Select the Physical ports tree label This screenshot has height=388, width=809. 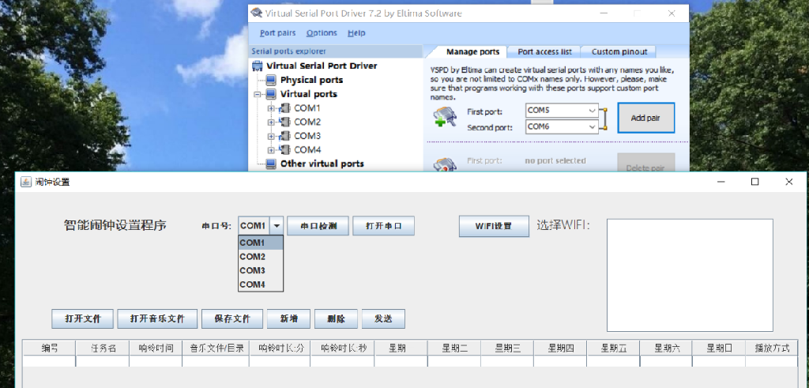(311, 80)
